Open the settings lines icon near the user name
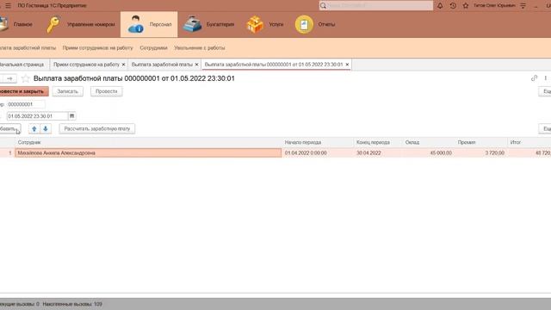Image resolution: width=551 pixels, height=310 pixels. coord(523,6)
